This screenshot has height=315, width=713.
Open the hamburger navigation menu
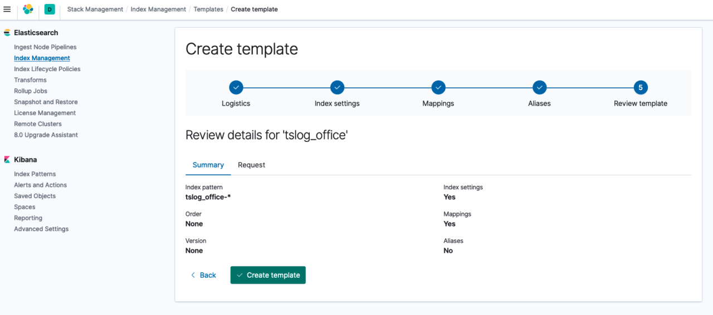click(7, 9)
